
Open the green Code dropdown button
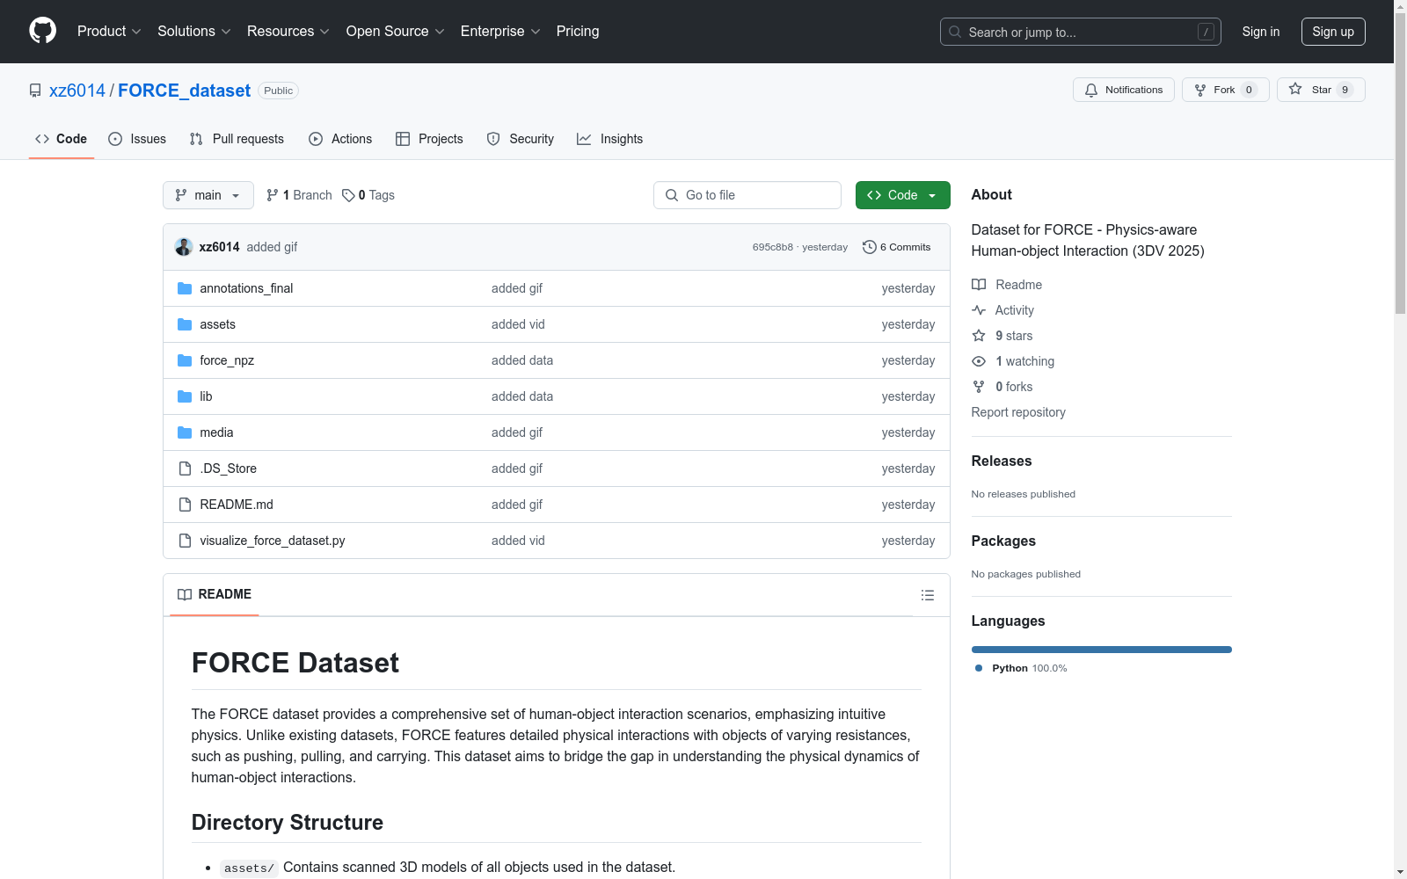[x=902, y=195]
